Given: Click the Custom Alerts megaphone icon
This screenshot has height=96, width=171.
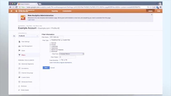Looking at the screenshot, I should pos(20,77).
